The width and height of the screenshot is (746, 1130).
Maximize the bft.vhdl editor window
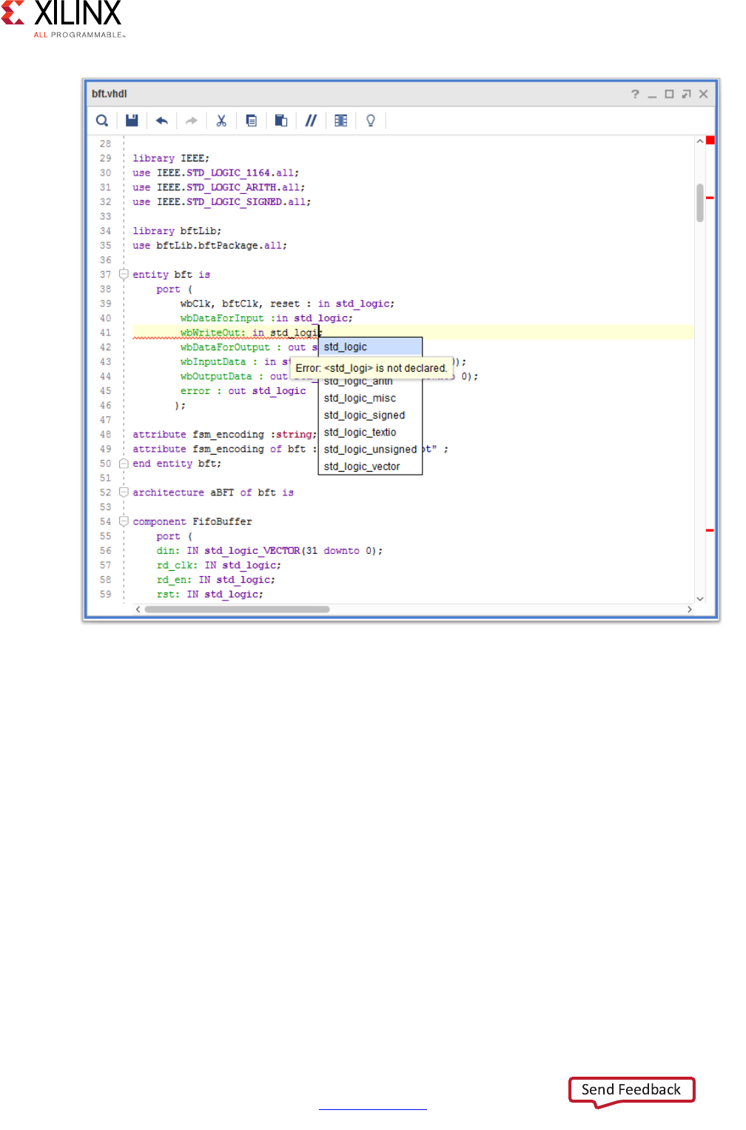tap(669, 94)
